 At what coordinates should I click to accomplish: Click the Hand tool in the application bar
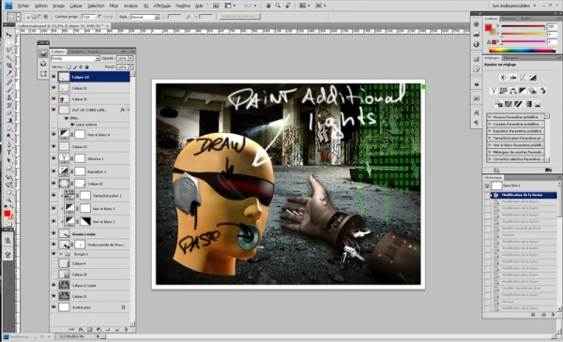coord(268,6)
